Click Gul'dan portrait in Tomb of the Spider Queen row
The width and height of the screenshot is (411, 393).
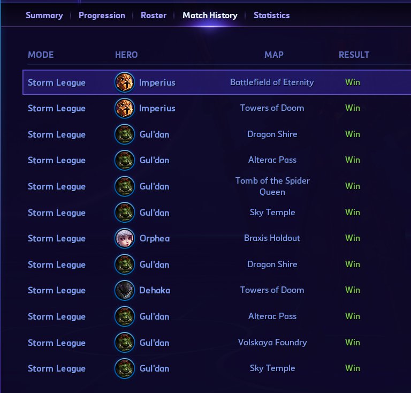click(x=125, y=186)
